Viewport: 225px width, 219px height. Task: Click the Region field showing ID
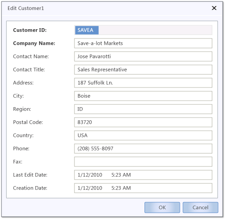[x=143, y=109]
